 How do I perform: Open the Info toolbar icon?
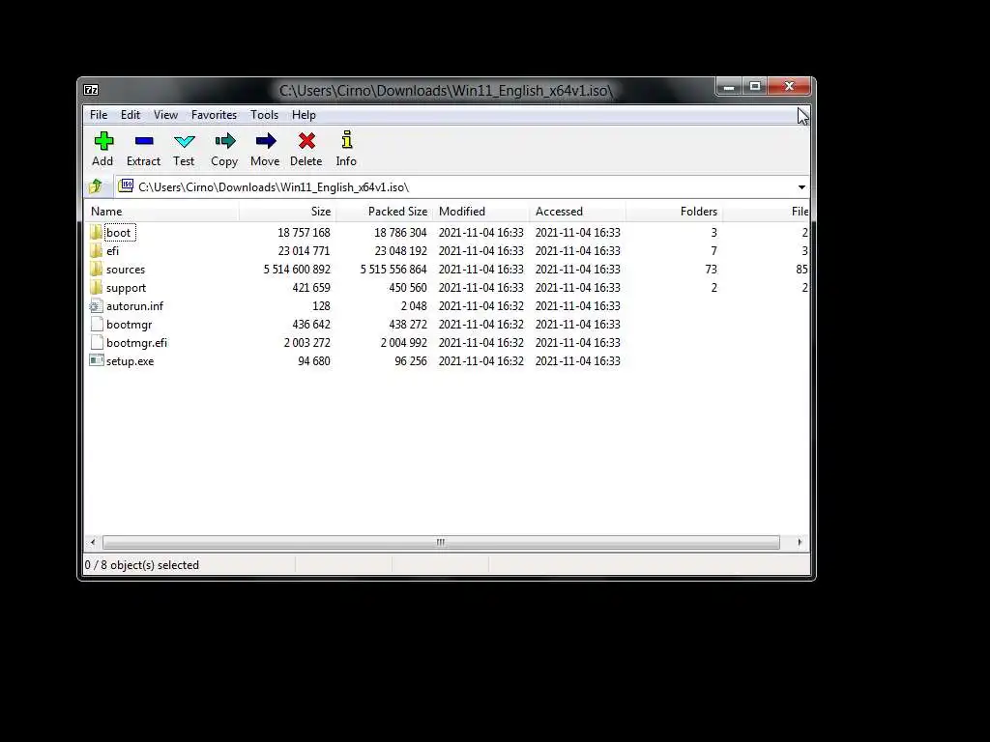347,139
